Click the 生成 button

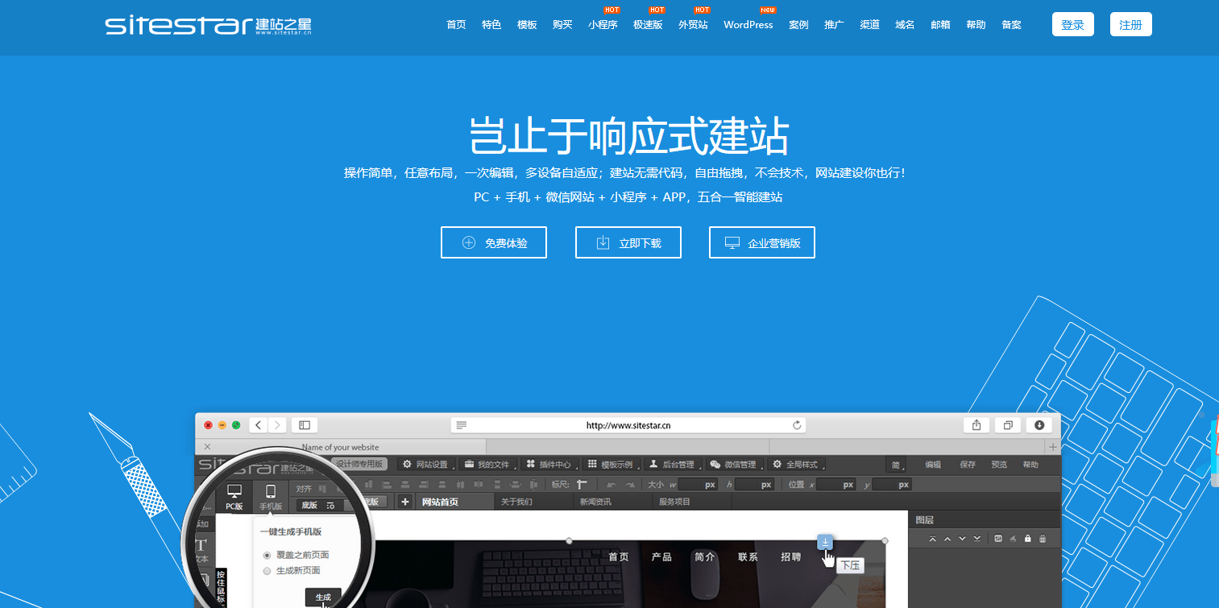323,597
